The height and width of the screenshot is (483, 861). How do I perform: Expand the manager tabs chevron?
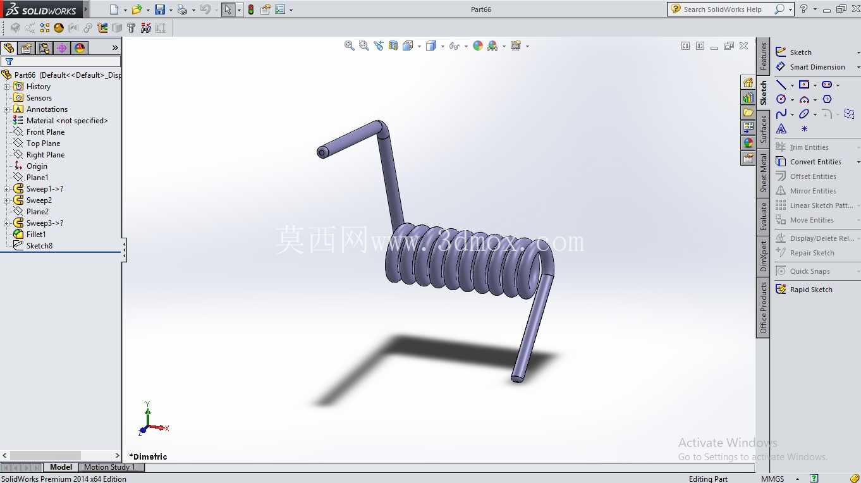(x=115, y=48)
